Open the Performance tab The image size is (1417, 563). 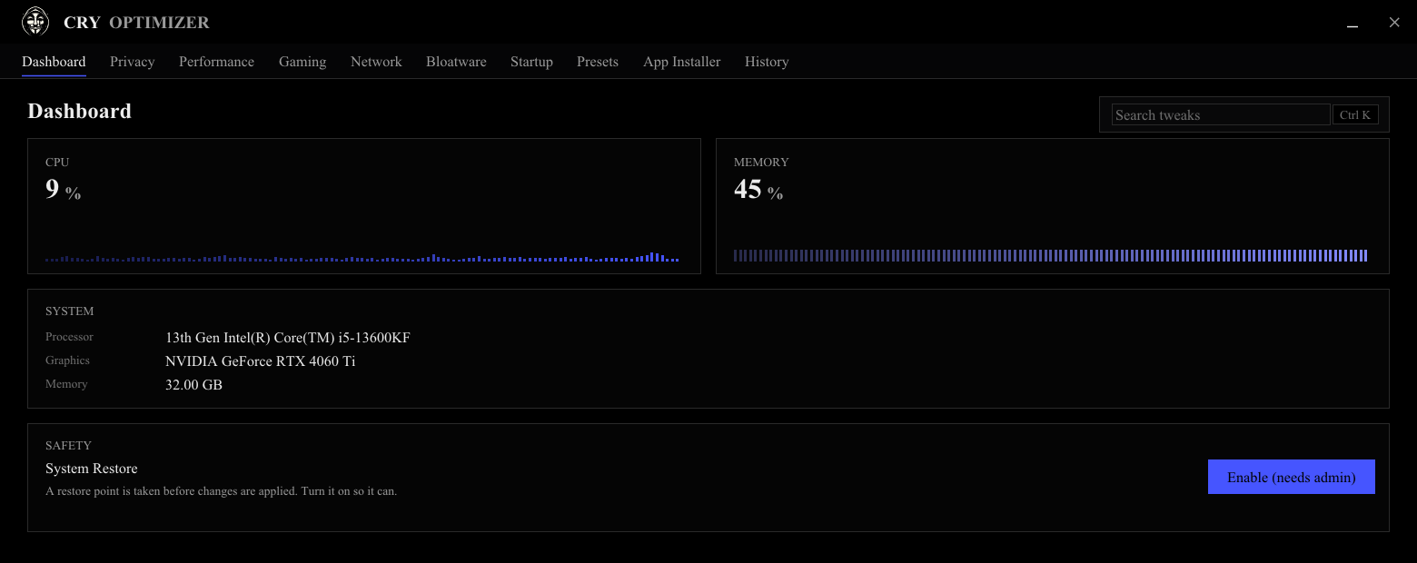tap(216, 62)
